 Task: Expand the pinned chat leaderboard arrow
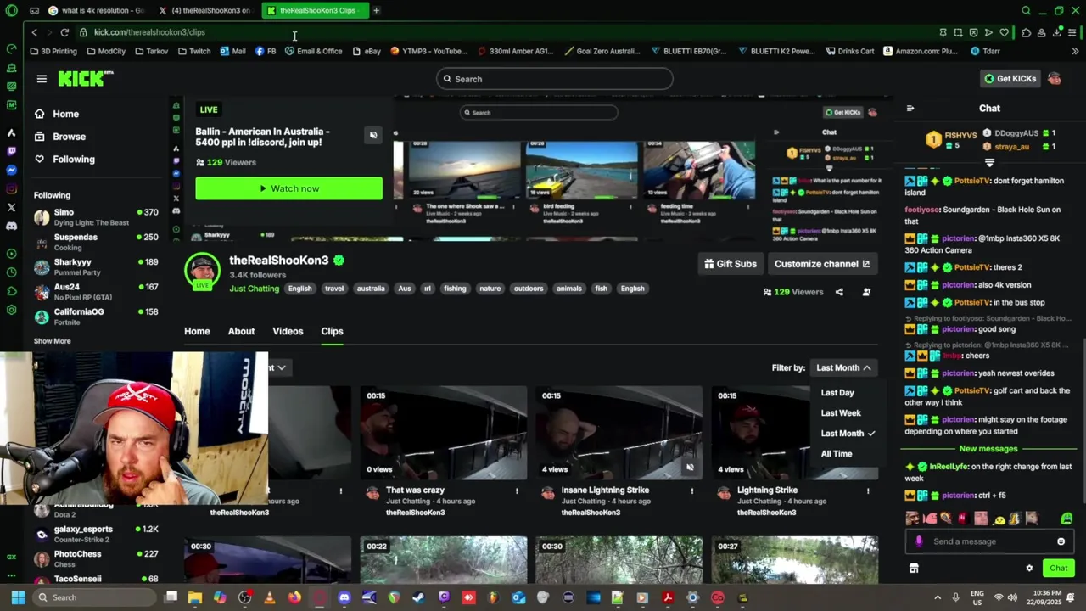pyautogui.click(x=989, y=162)
